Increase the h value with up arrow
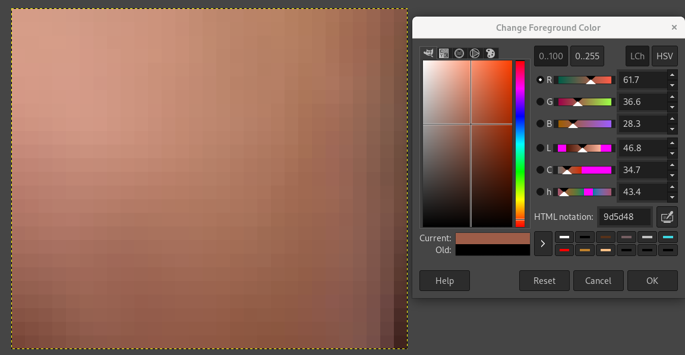The height and width of the screenshot is (355, 685). [x=673, y=187]
